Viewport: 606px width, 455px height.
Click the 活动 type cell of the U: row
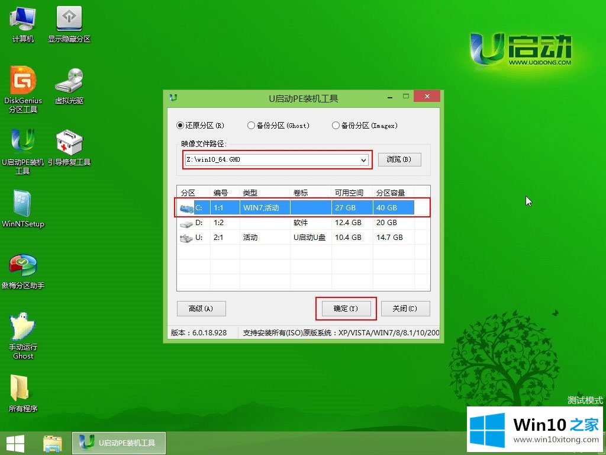coord(265,238)
